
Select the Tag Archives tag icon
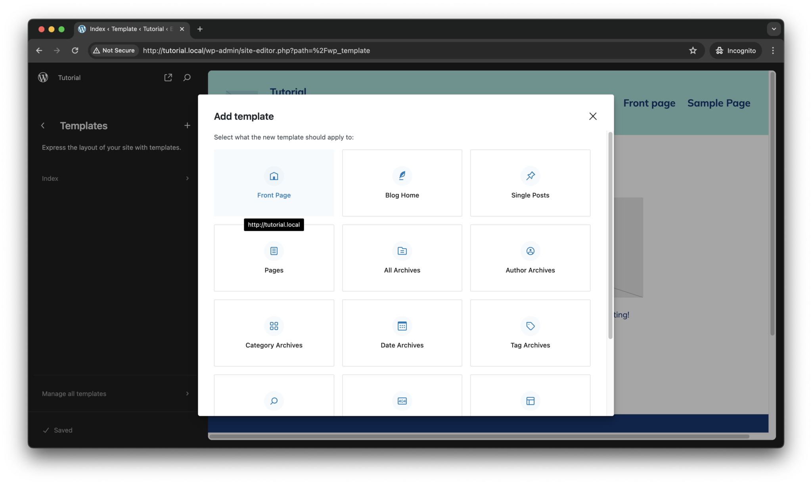click(x=530, y=326)
